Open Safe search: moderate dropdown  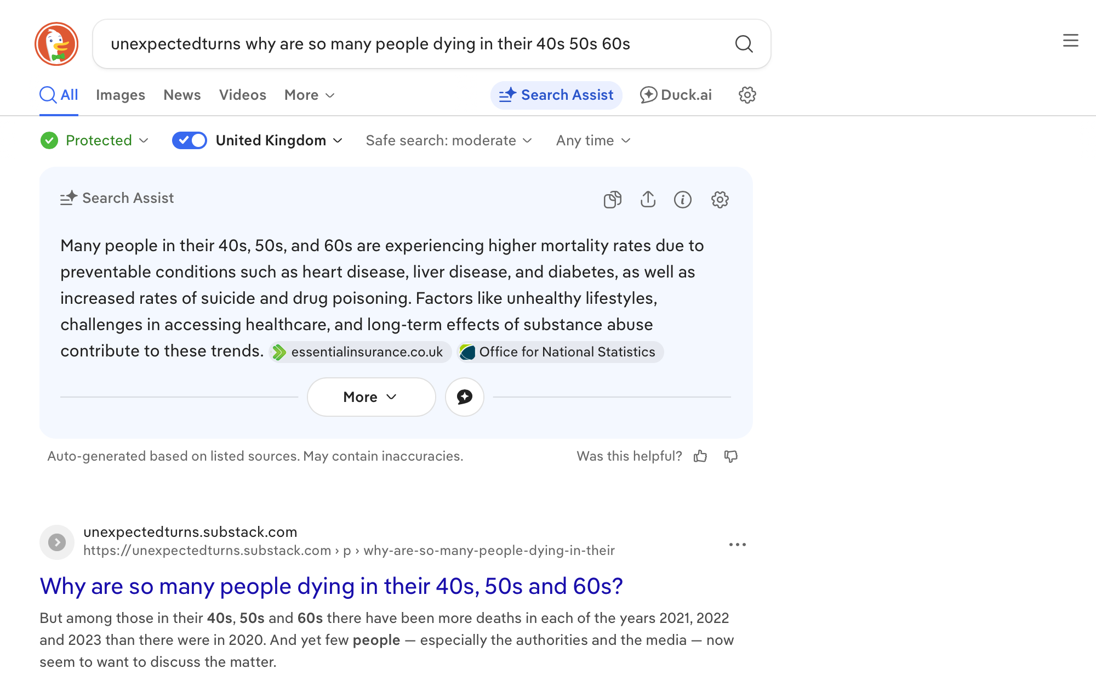(x=449, y=140)
